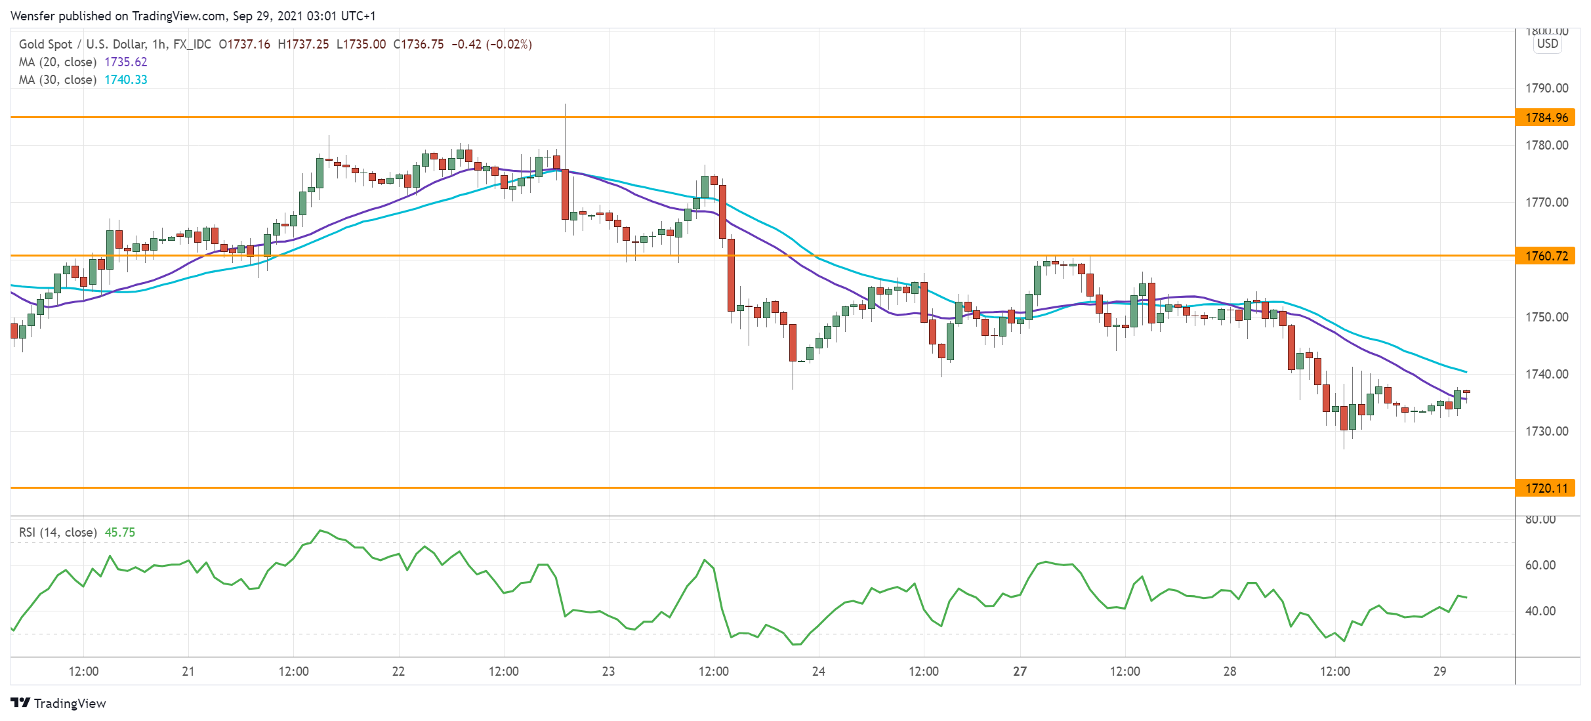The height and width of the screenshot is (721, 1591).
Task: Click the RSI (14, close) indicator title
Action: coord(58,532)
